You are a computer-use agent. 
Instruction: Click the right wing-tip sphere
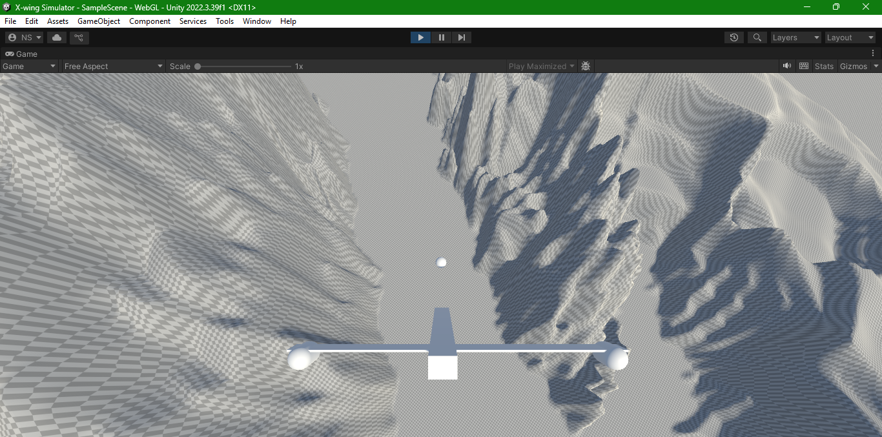(x=617, y=358)
